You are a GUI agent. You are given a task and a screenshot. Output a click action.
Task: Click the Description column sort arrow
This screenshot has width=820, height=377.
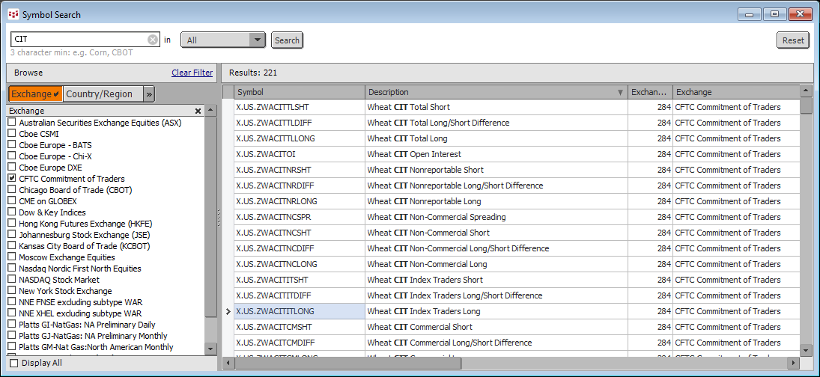[x=619, y=93]
